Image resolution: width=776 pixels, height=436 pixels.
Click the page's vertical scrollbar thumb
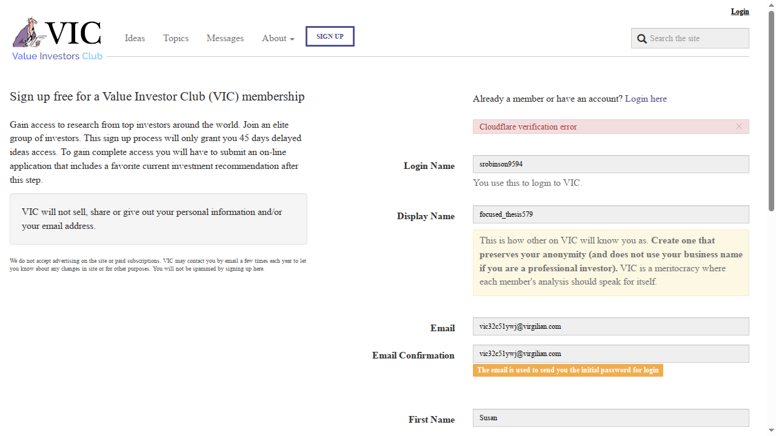click(771, 109)
